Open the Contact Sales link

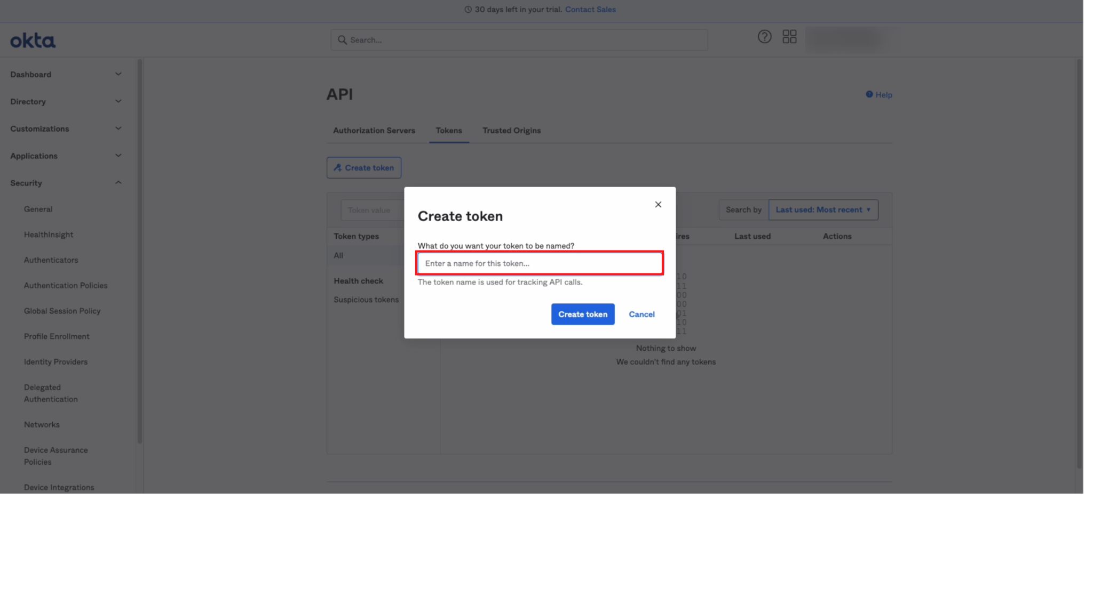tap(590, 10)
